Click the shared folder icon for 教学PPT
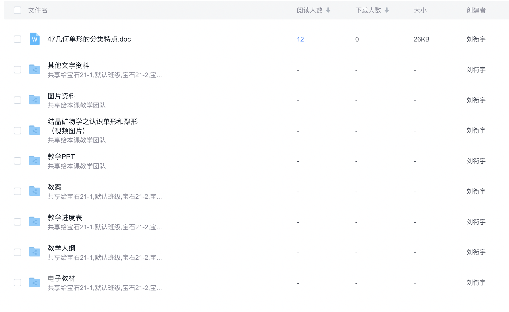Viewport: 509px width, 312px height. (x=35, y=161)
